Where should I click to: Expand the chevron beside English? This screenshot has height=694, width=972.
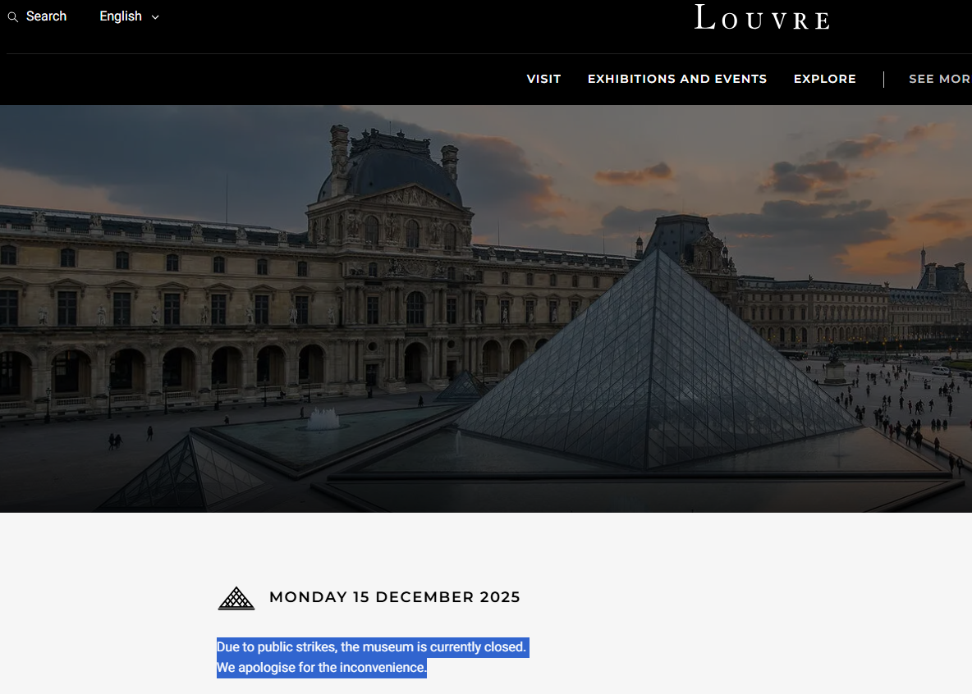click(x=155, y=17)
